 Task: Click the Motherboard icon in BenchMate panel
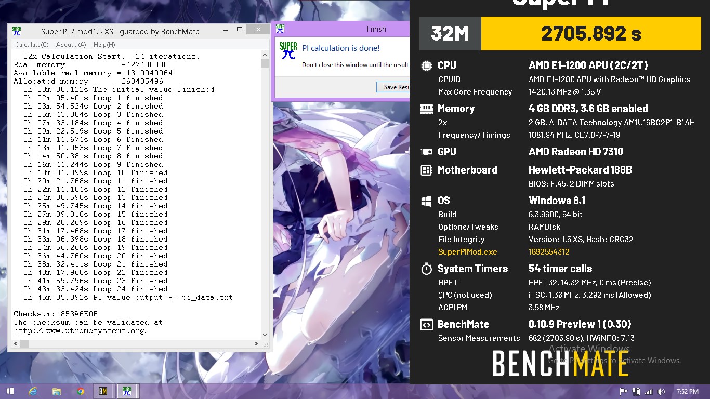coord(426,170)
